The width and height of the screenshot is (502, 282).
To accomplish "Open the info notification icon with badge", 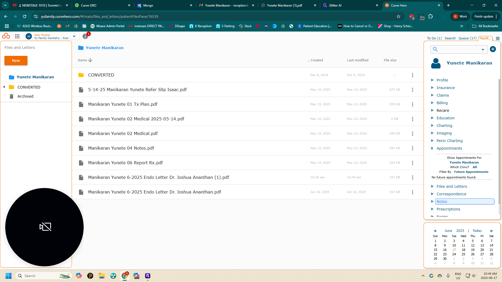I will [85, 36].
